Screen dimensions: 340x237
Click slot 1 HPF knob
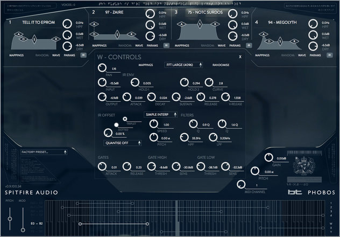67,24
